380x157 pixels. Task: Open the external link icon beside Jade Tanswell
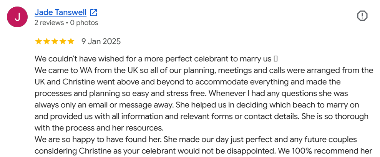tap(93, 12)
